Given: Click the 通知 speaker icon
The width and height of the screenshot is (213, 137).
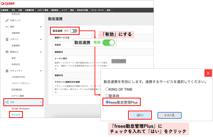Looking at the screenshot, I should click(7, 27).
